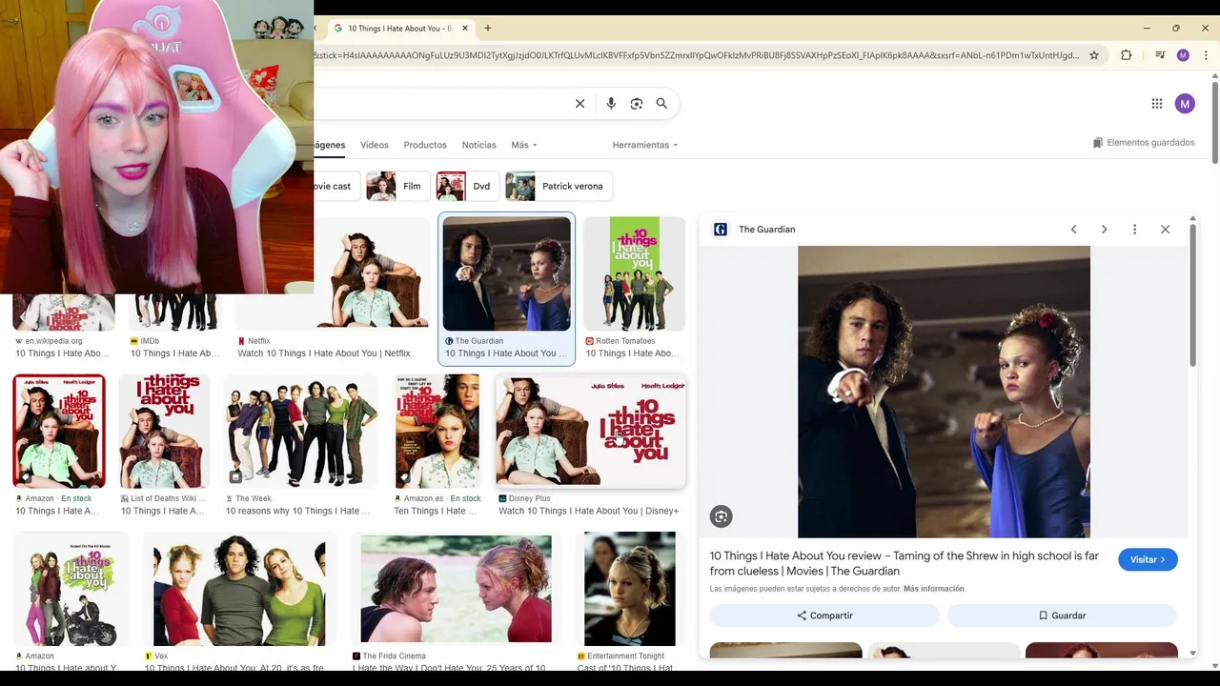Open the large preview image

pos(944,392)
